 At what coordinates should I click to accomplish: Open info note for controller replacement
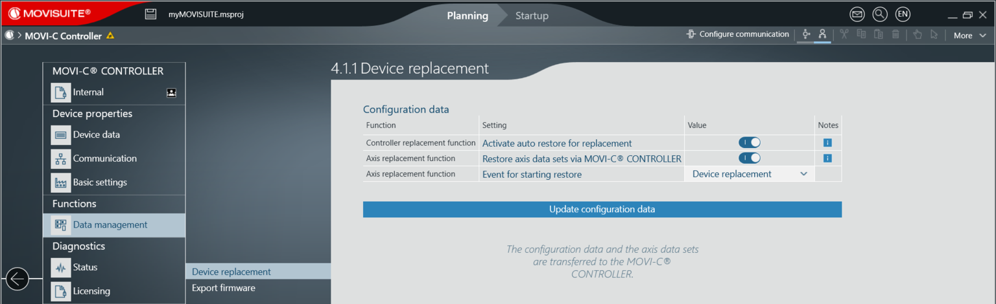(x=827, y=143)
